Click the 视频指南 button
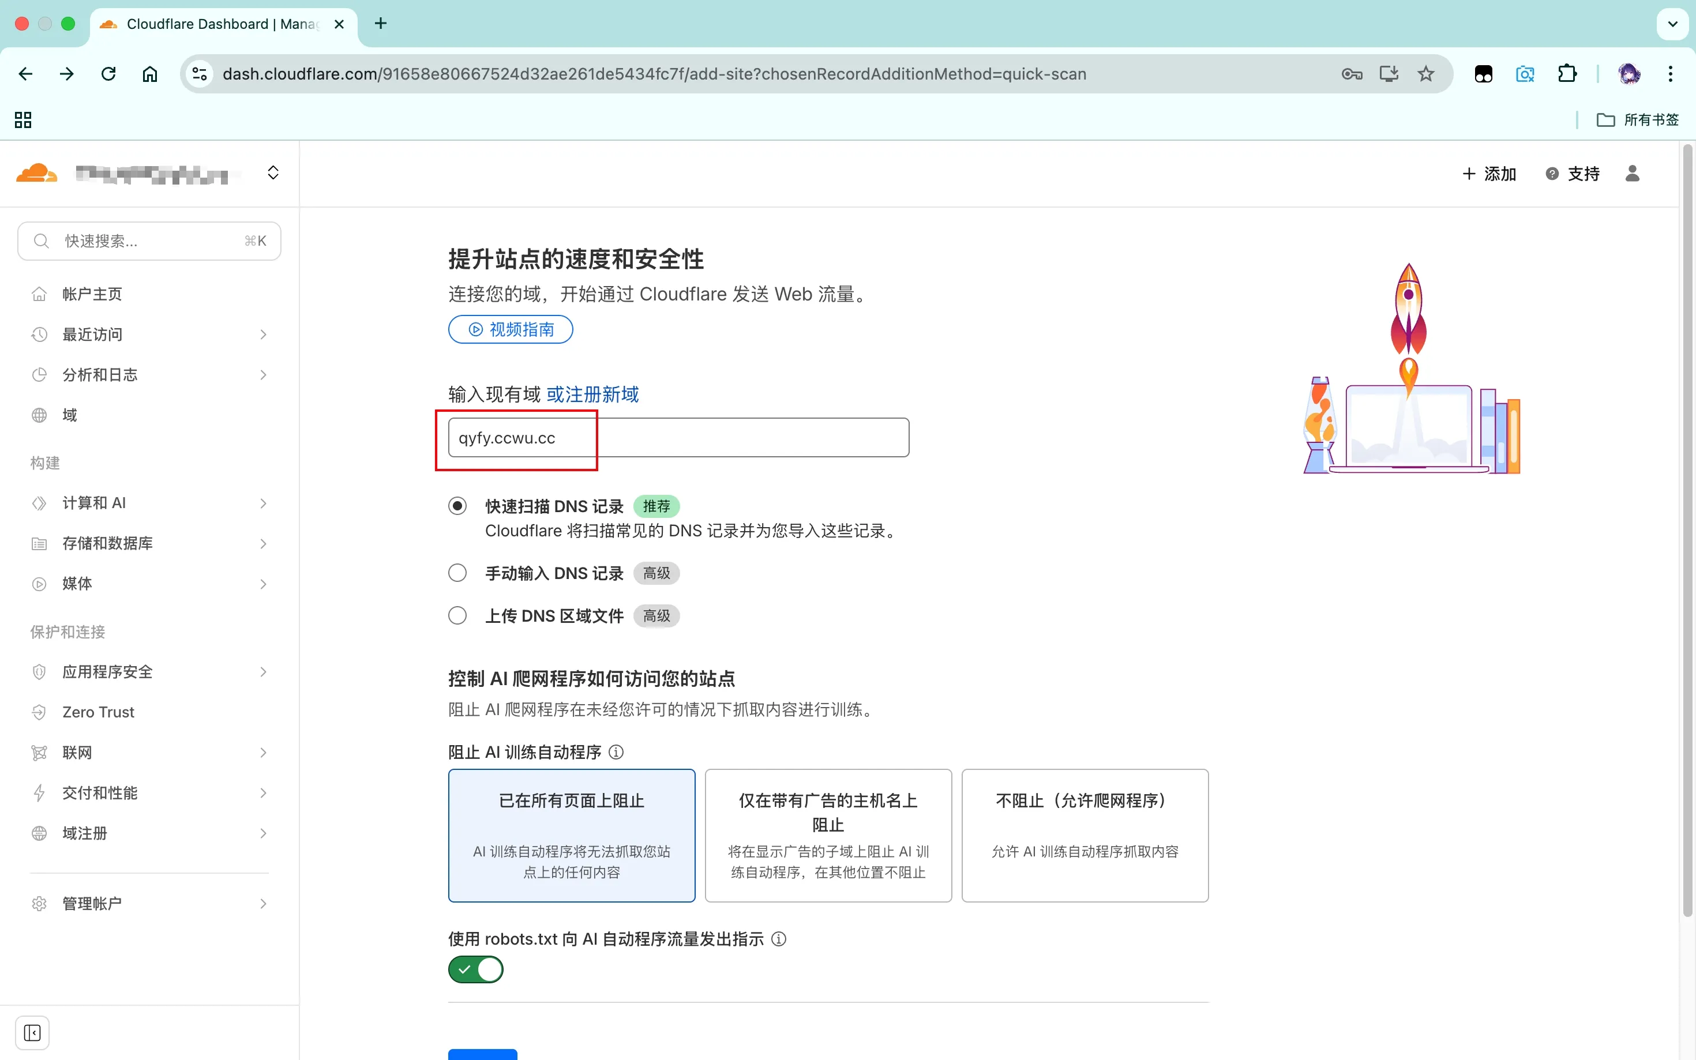This screenshot has width=1696, height=1060. pyautogui.click(x=511, y=329)
